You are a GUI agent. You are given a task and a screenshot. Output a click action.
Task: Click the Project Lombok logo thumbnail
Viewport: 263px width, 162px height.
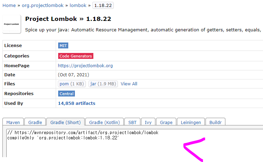tap(11, 24)
